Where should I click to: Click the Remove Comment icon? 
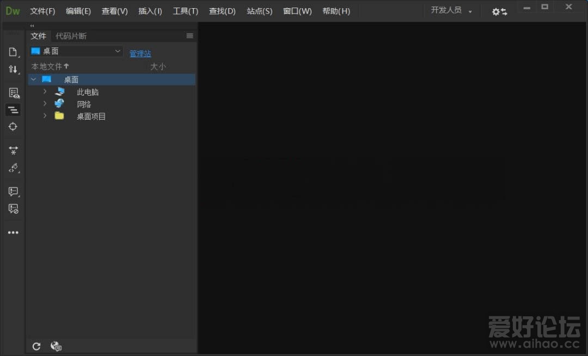coord(13,208)
